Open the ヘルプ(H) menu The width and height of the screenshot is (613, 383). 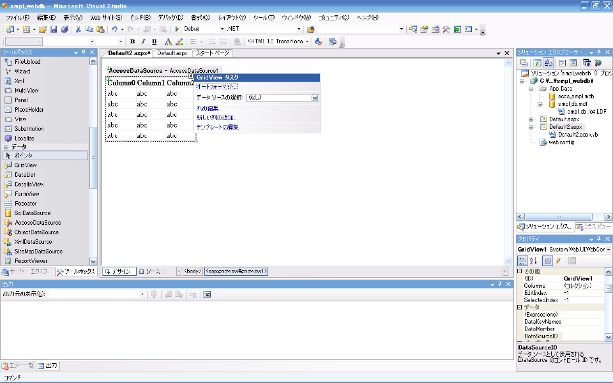pos(368,18)
